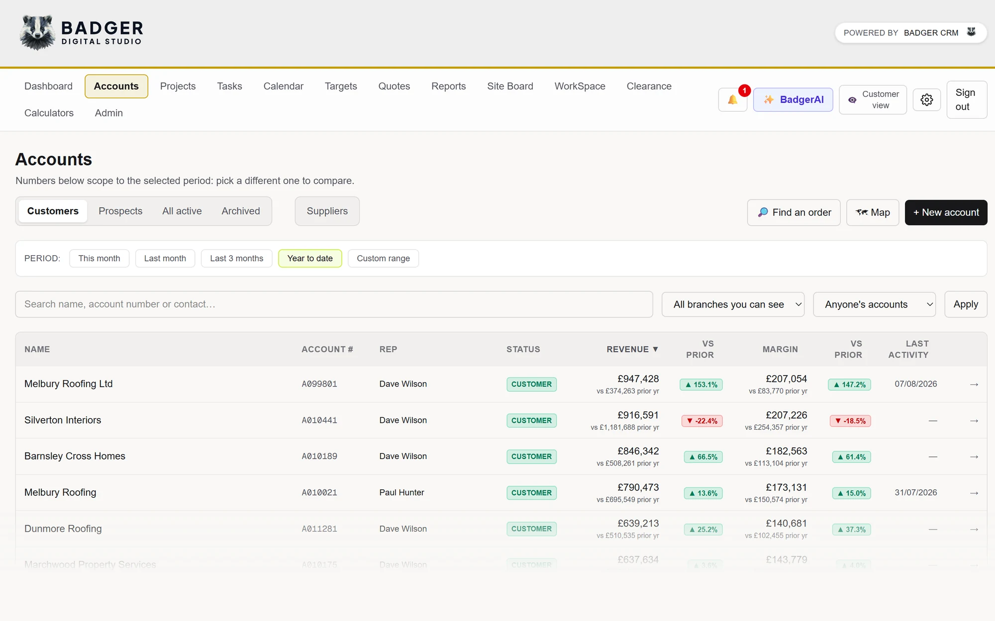The height and width of the screenshot is (621, 995).
Task: Click Sign out
Action: click(967, 100)
